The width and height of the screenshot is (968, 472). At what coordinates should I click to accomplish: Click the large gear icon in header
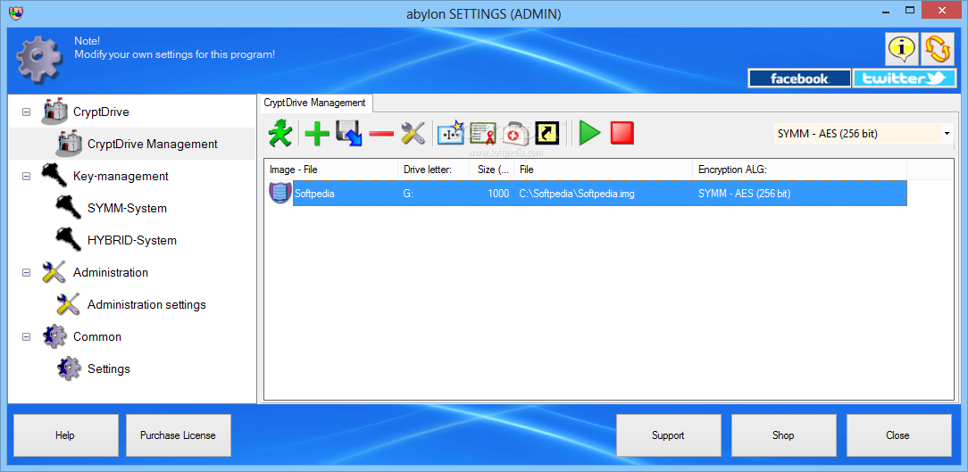(39, 59)
